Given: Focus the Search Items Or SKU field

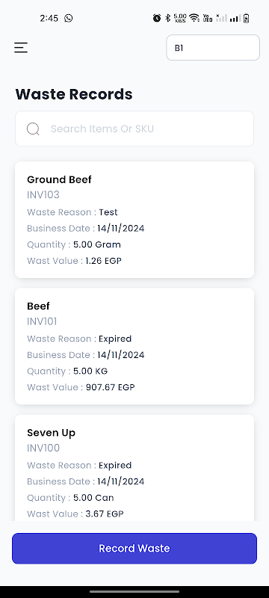Looking at the screenshot, I should pos(134,129).
